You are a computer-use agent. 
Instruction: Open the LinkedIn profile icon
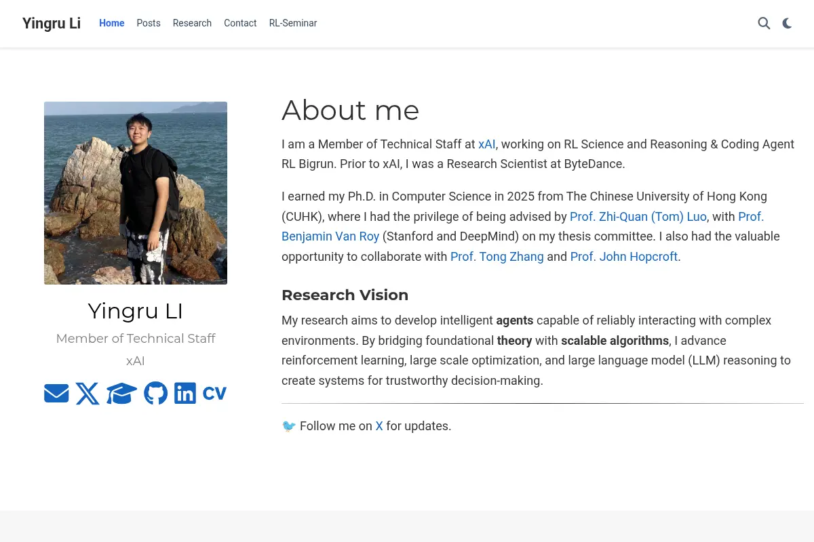[x=185, y=393]
